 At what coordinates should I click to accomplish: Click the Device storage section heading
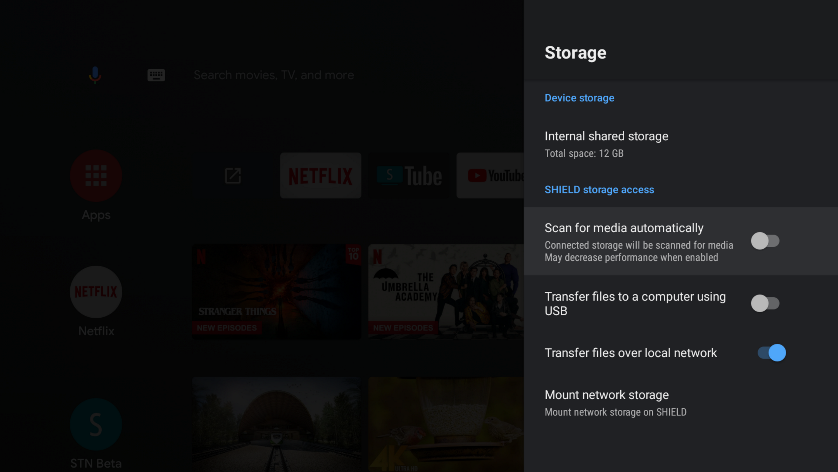click(579, 98)
